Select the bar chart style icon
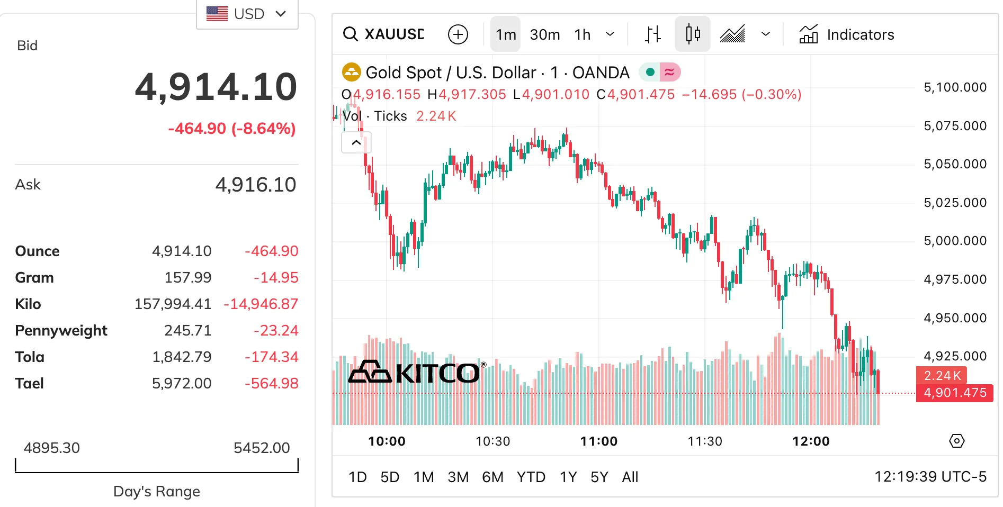This screenshot has width=1003, height=507. [653, 34]
